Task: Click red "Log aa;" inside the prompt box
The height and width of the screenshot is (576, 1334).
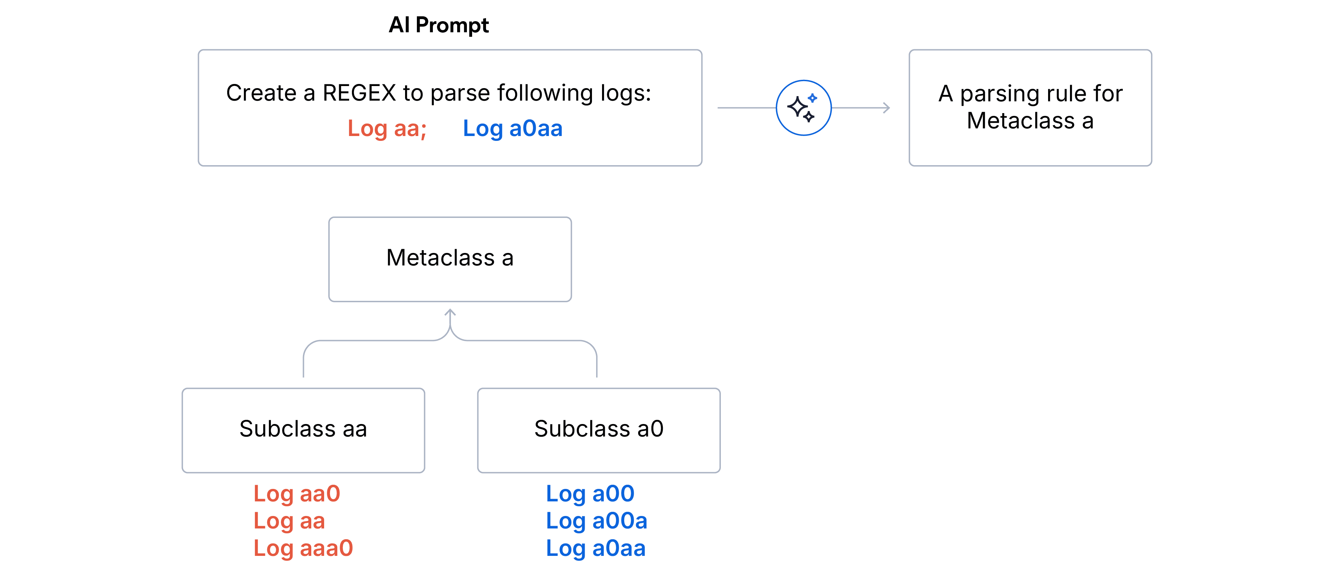Action: [x=387, y=128]
